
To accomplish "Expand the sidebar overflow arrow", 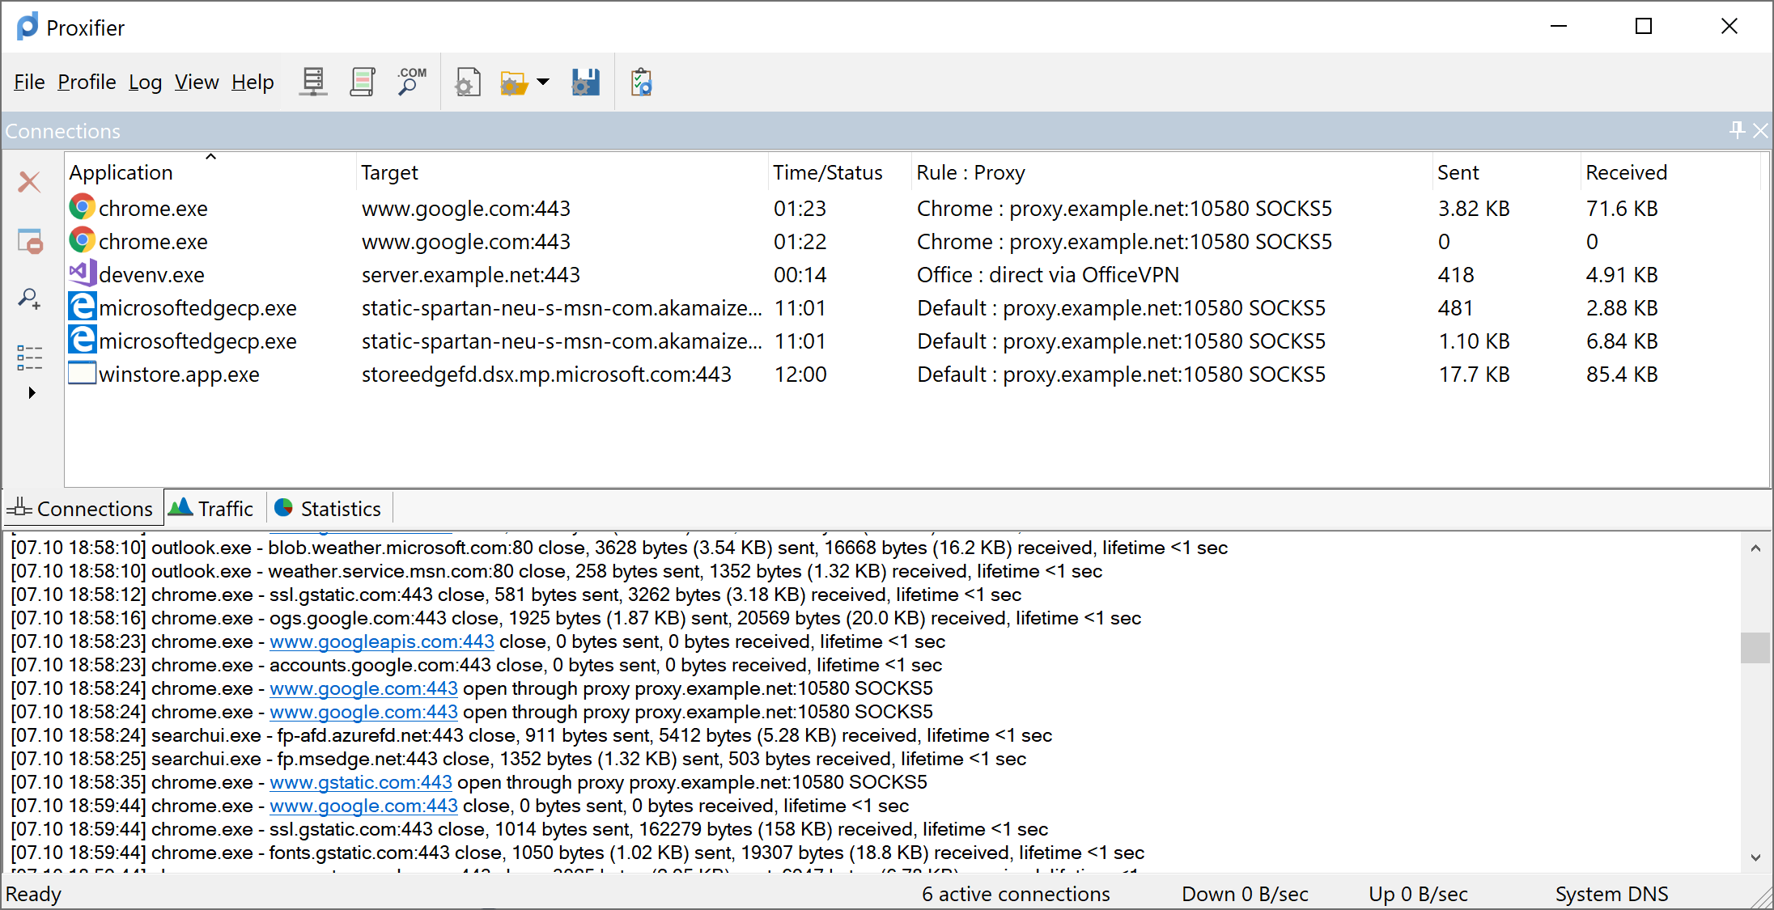I will (32, 392).
